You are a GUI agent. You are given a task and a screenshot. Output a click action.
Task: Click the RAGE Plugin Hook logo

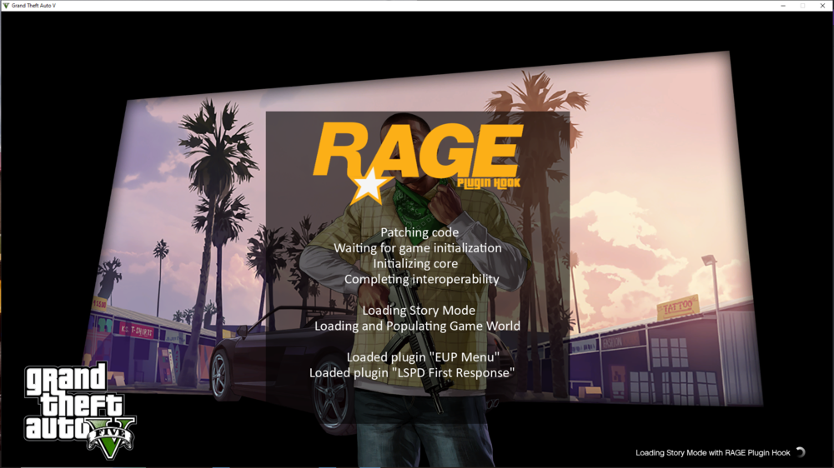(418, 163)
